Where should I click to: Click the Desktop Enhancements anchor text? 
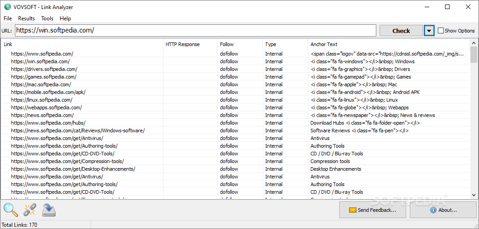click(336, 169)
